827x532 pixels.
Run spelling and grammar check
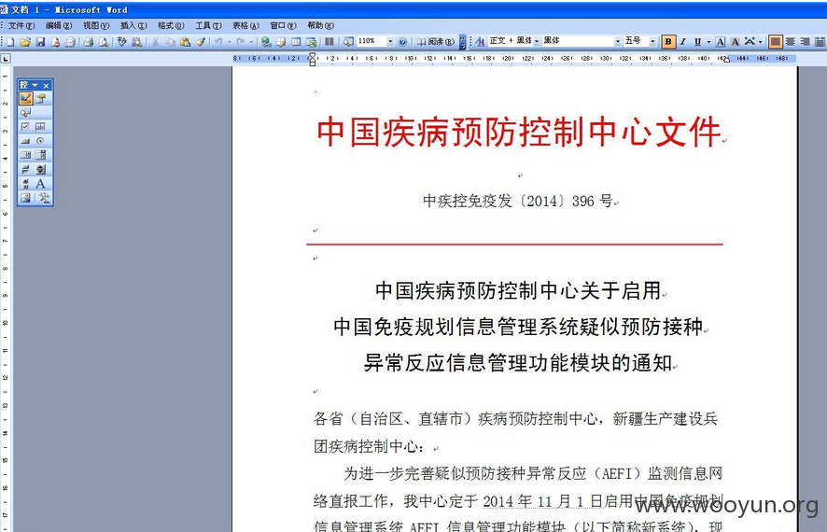122,42
